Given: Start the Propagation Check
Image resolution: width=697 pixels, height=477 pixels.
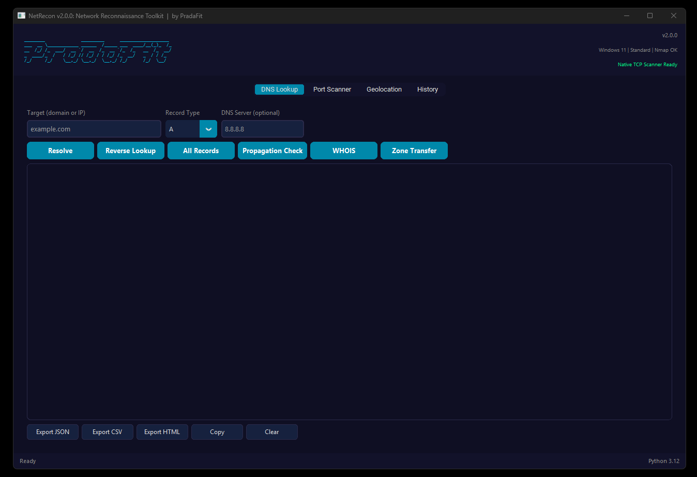Looking at the screenshot, I should point(272,151).
